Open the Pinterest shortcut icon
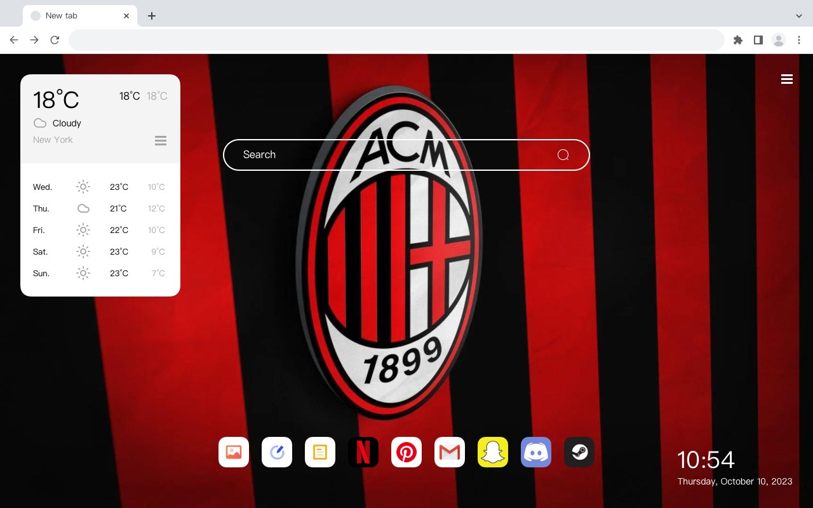This screenshot has height=508, width=813. [x=406, y=452]
